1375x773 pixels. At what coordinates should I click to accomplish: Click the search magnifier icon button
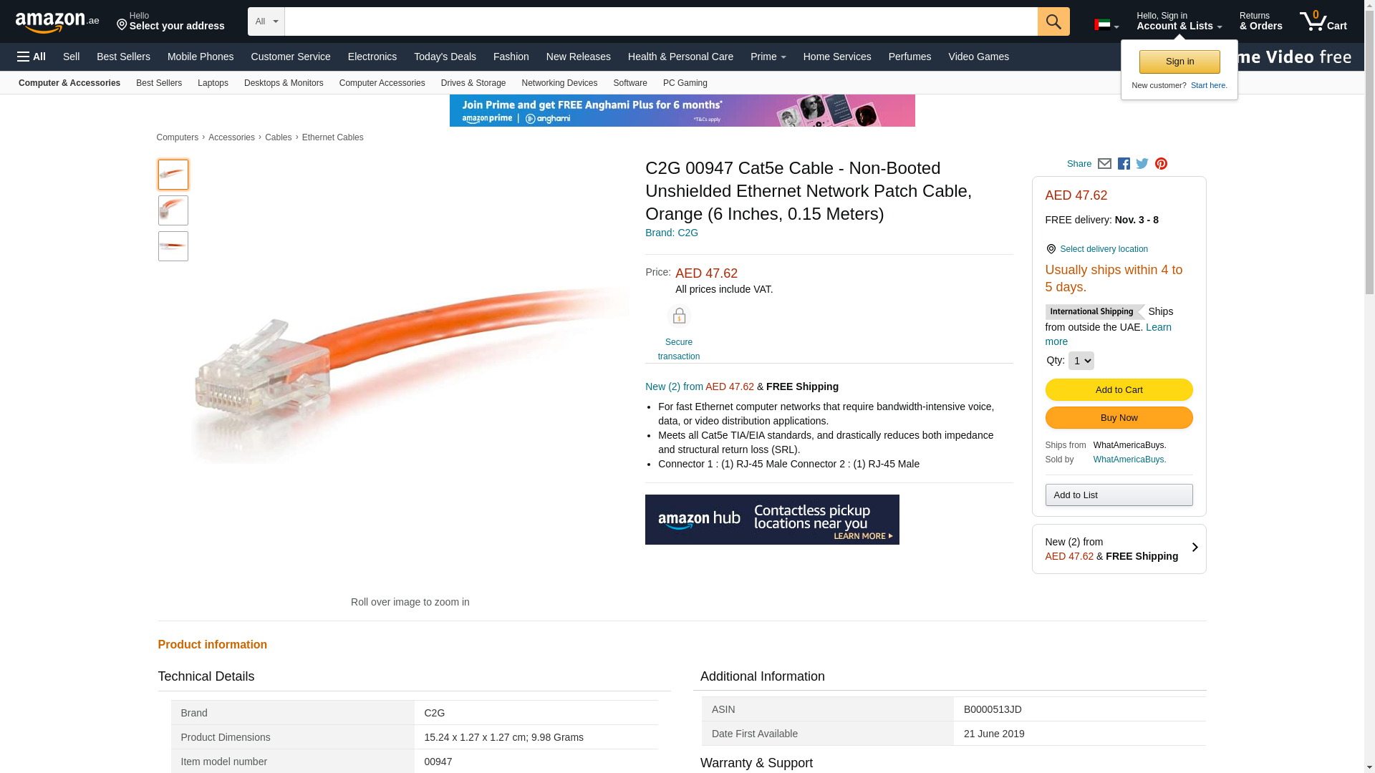click(1053, 21)
